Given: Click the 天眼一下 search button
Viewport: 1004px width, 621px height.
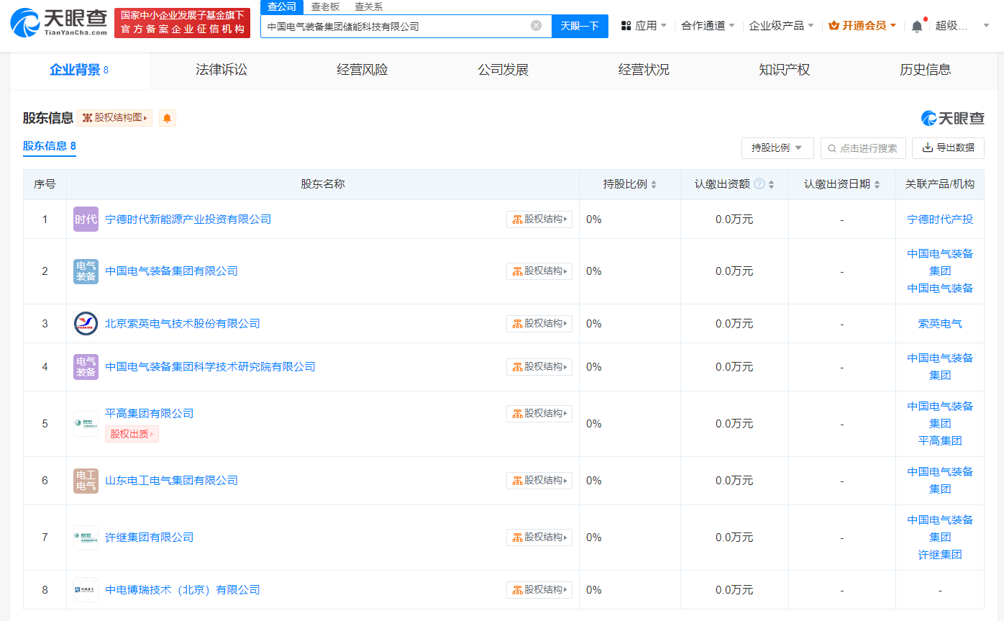Looking at the screenshot, I should coord(580,26).
